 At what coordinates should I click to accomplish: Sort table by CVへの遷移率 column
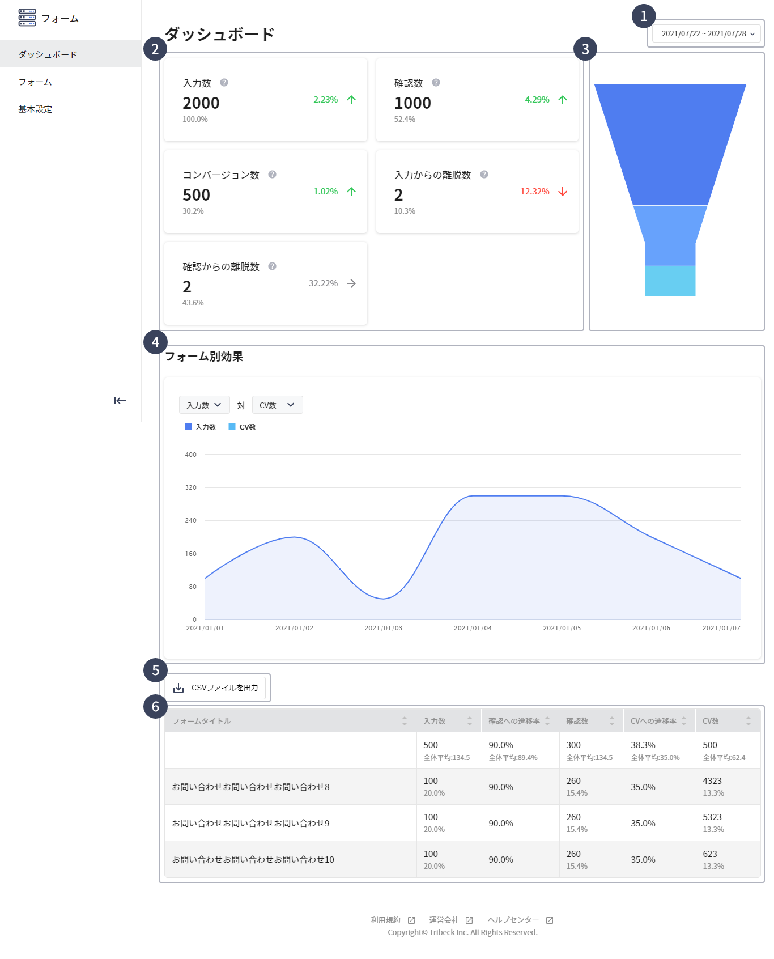(x=684, y=721)
